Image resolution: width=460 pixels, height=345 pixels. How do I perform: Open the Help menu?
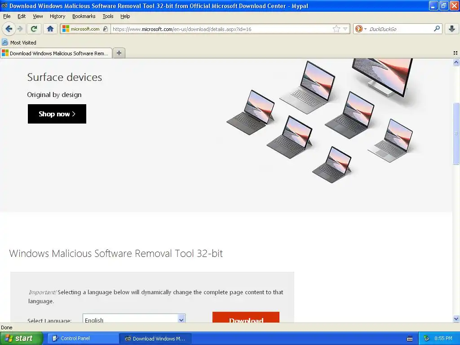pyautogui.click(x=125, y=16)
